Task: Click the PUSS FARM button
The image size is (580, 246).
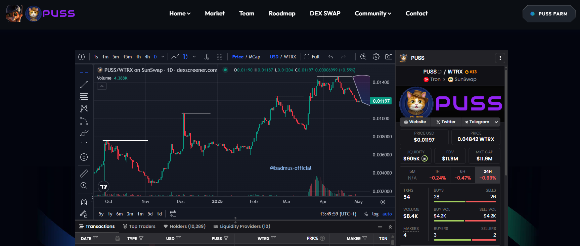Action: tap(549, 14)
